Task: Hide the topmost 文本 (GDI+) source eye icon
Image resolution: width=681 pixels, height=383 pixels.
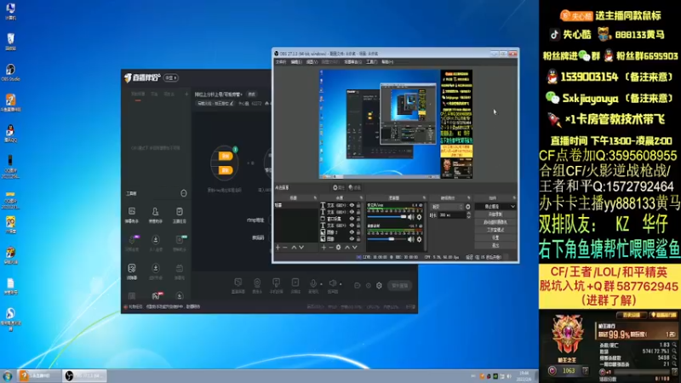Action: pyautogui.click(x=352, y=205)
